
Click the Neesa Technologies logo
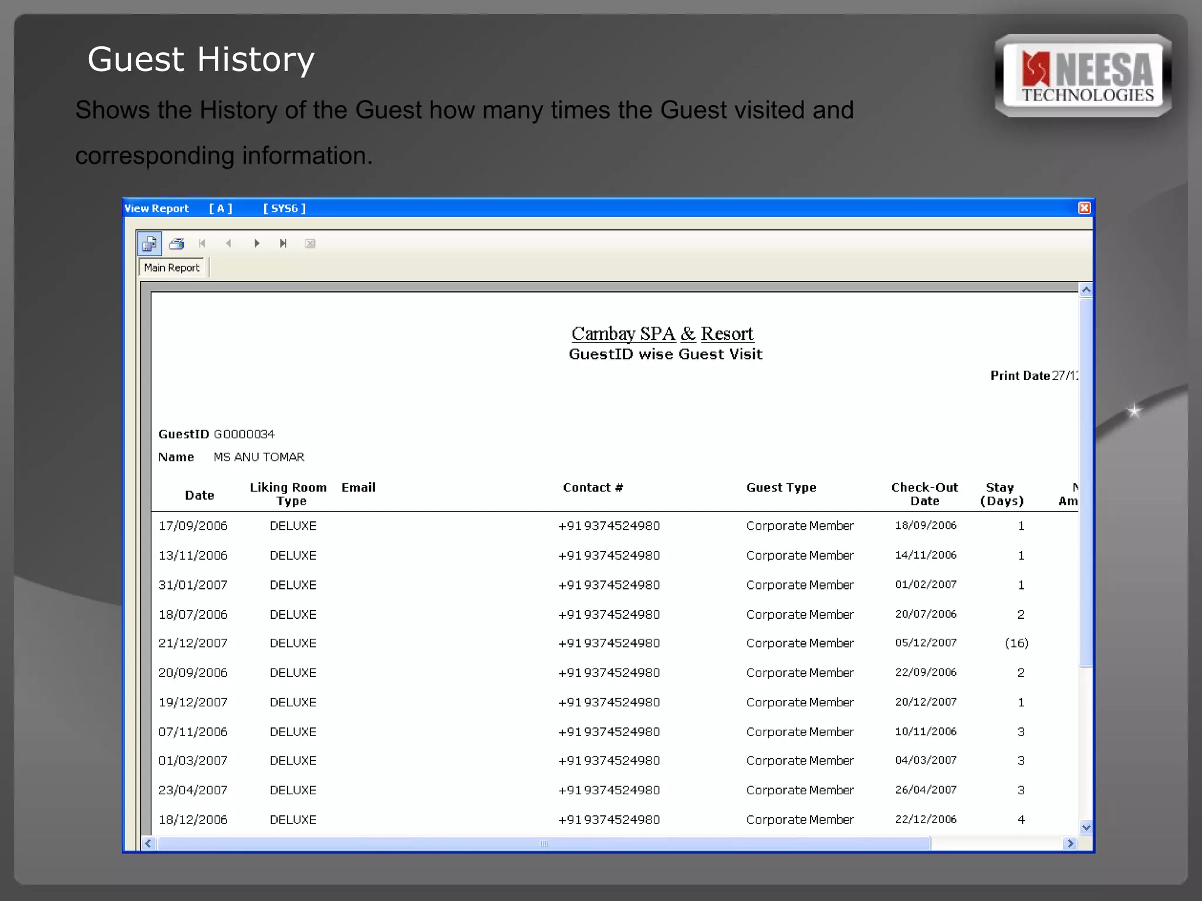[x=1083, y=76]
